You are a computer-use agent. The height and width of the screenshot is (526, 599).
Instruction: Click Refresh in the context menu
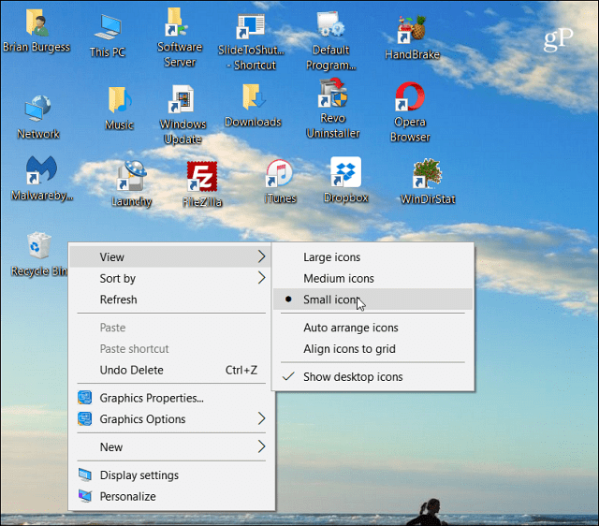click(x=119, y=300)
